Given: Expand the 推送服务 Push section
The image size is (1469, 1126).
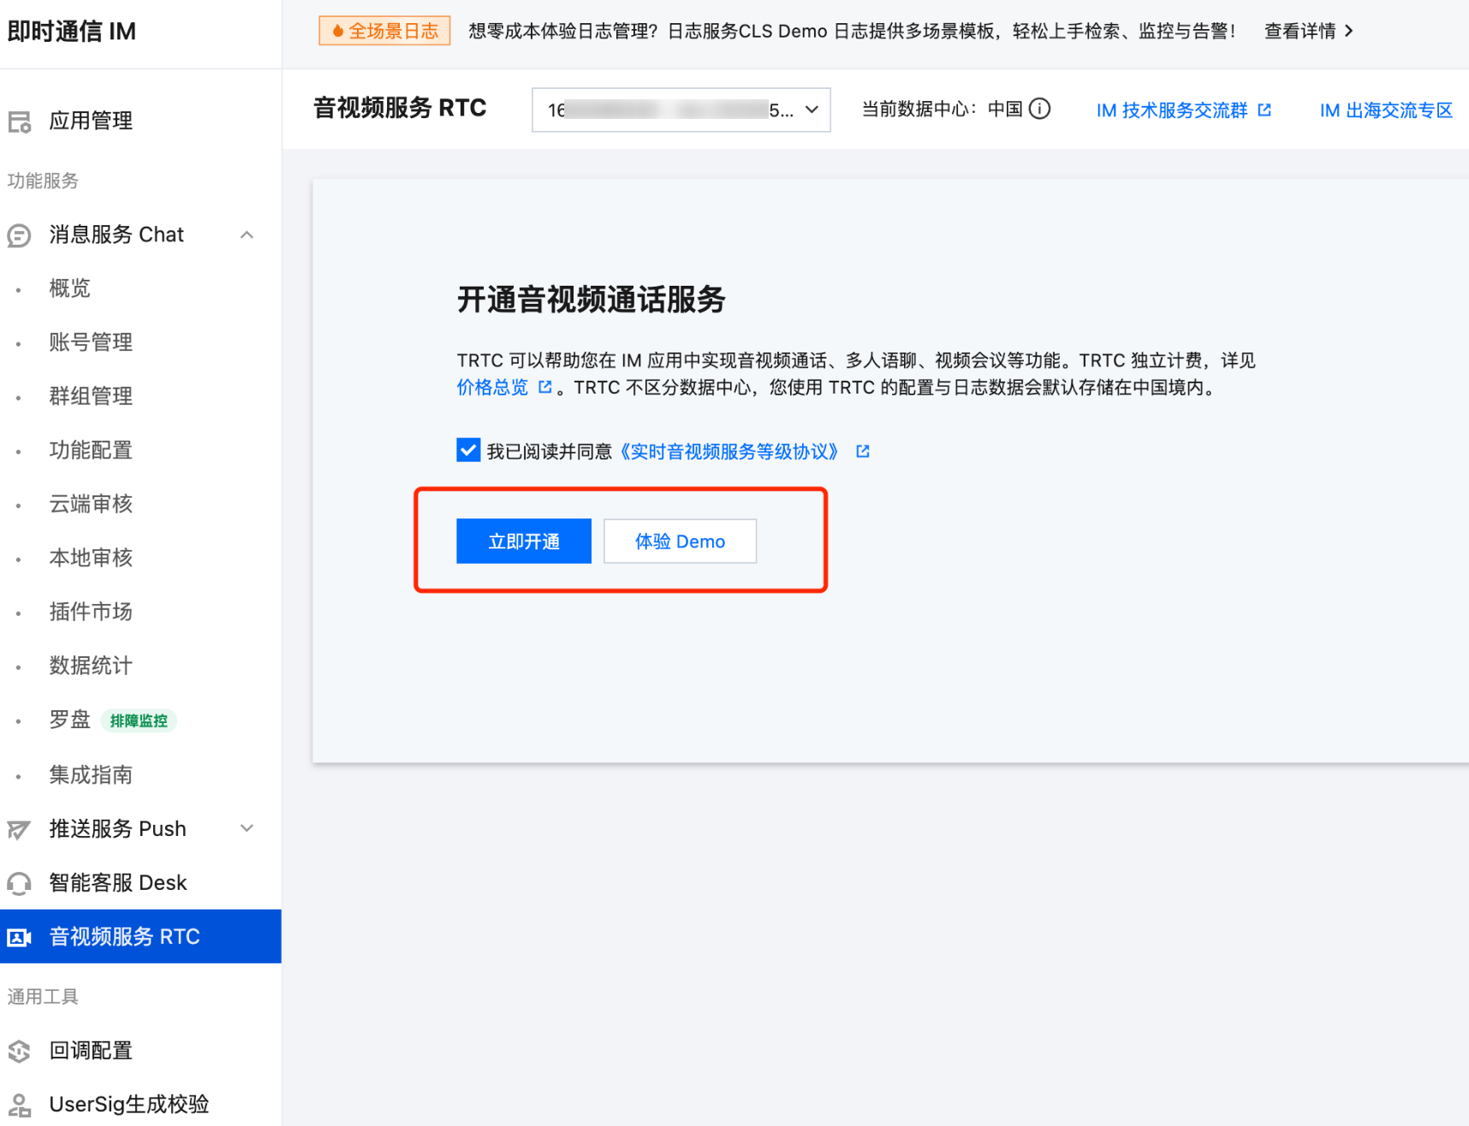Looking at the screenshot, I should (247, 828).
